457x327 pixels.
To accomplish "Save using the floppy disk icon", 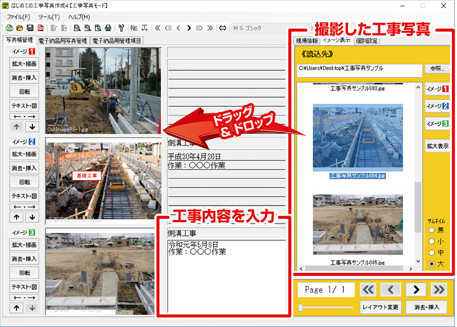I will pyautogui.click(x=30, y=28).
